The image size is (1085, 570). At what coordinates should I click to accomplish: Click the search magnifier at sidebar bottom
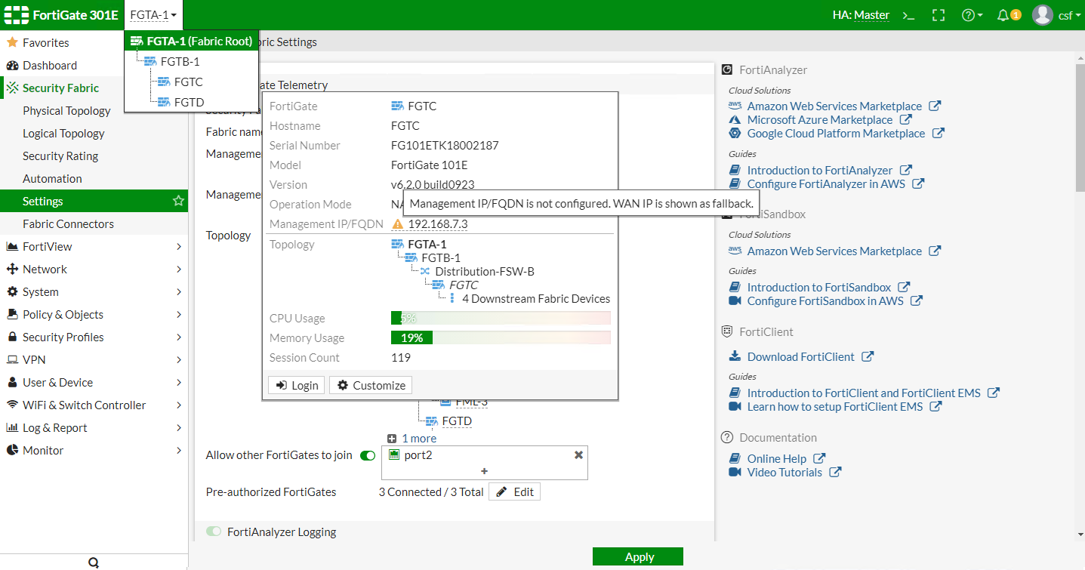[x=93, y=562]
